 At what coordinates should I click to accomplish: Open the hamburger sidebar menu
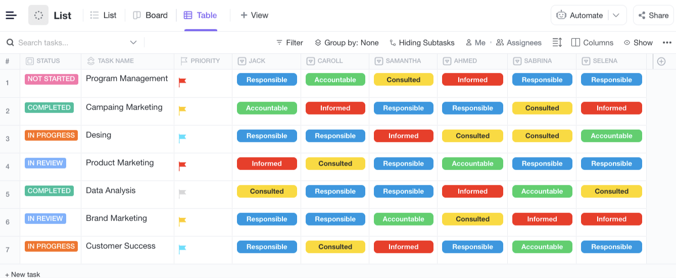pyautogui.click(x=11, y=15)
